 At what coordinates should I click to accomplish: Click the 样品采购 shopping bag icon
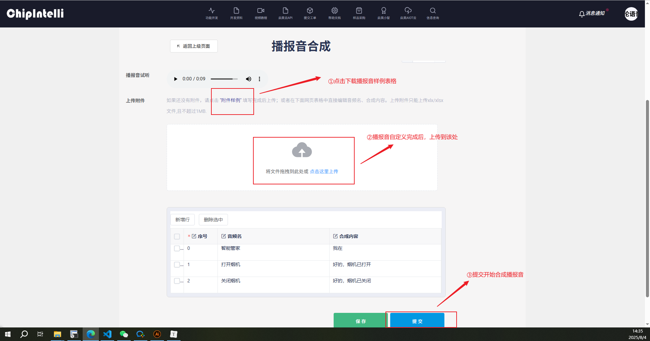point(359,13)
